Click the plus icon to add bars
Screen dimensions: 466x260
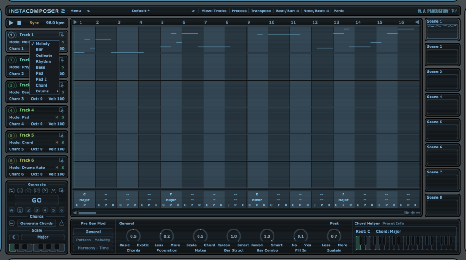tap(413, 213)
